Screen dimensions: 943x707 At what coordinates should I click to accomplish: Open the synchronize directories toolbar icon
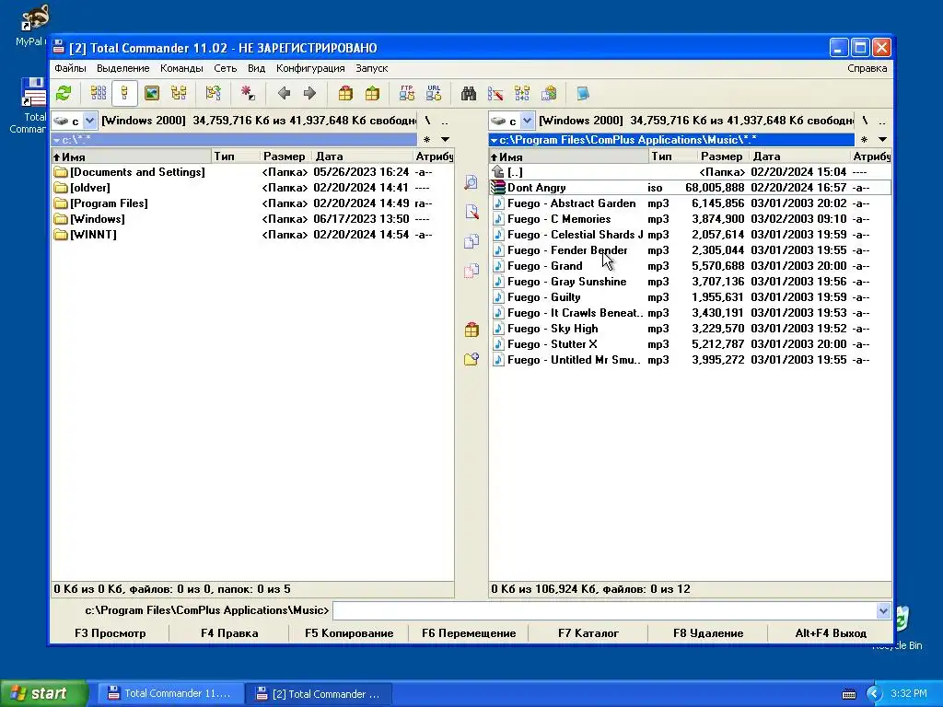522,93
